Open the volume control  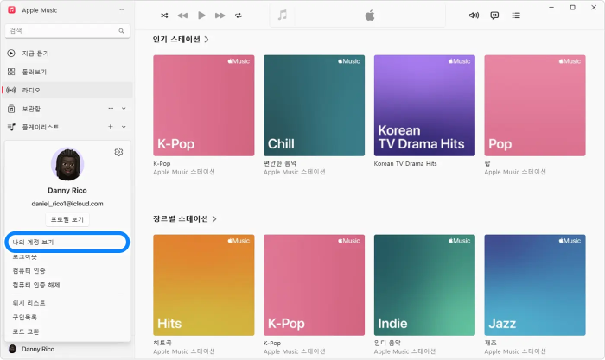pyautogui.click(x=474, y=16)
